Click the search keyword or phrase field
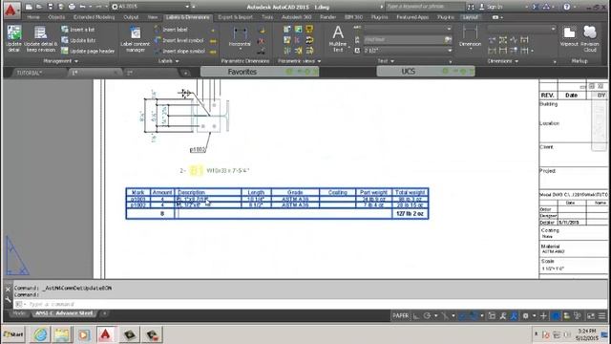Viewport: 611px width, 344px height. [x=425, y=7]
